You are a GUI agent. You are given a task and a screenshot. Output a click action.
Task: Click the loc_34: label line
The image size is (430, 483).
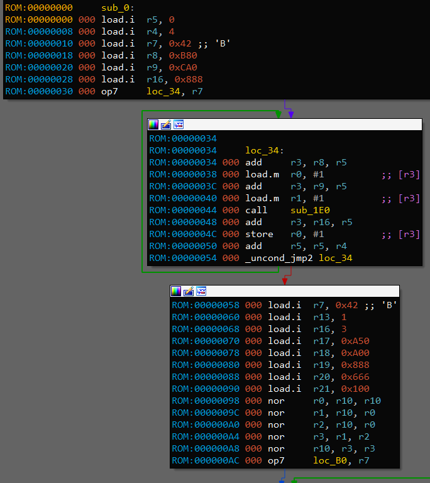pyautogui.click(x=264, y=150)
